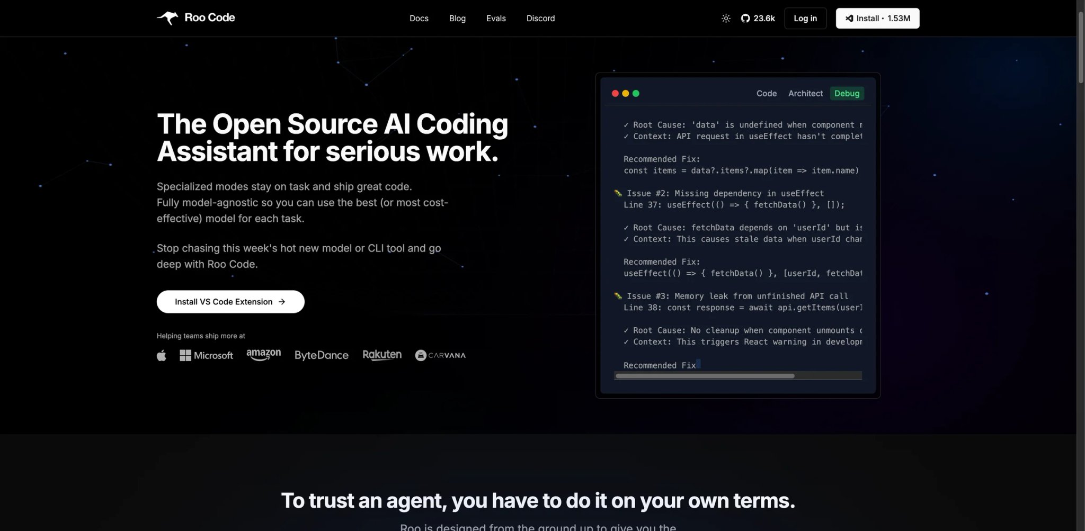The image size is (1085, 531).
Task: Click the horizontal scrollbar in code panel
Action: tap(705, 376)
